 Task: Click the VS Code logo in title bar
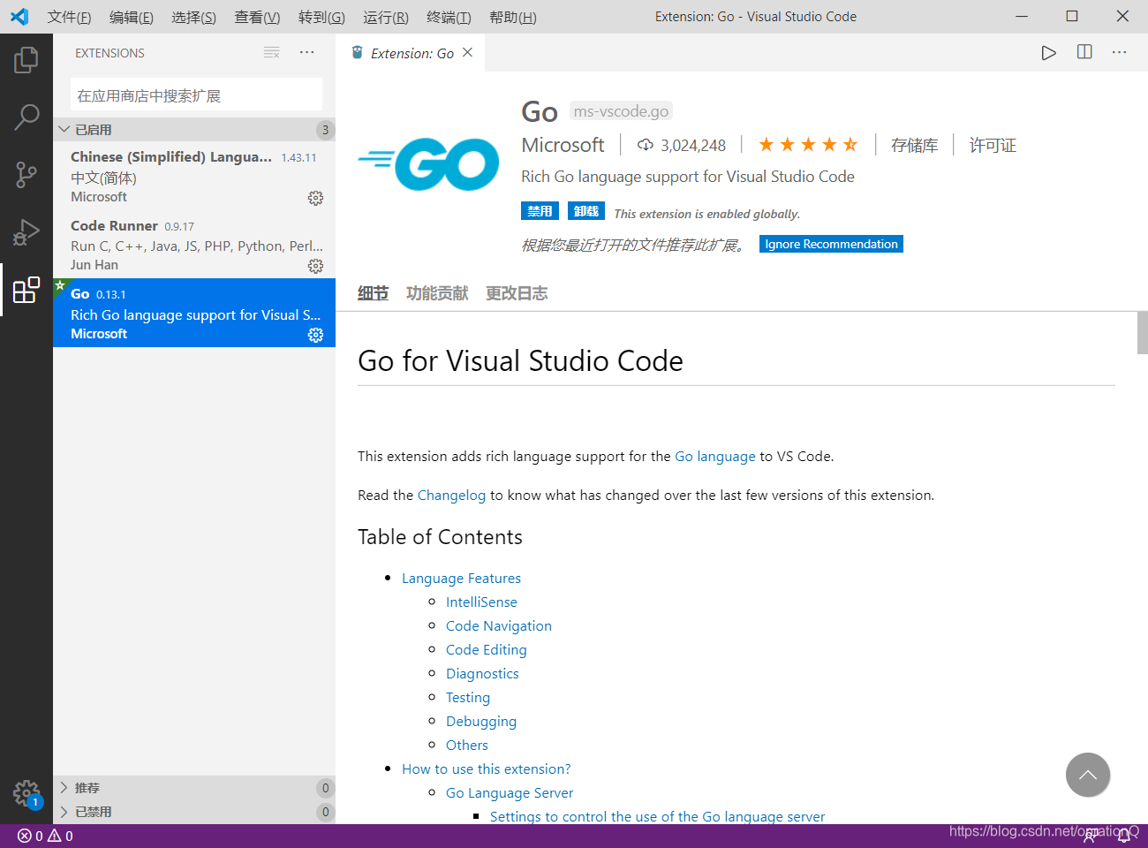click(19, 17)
